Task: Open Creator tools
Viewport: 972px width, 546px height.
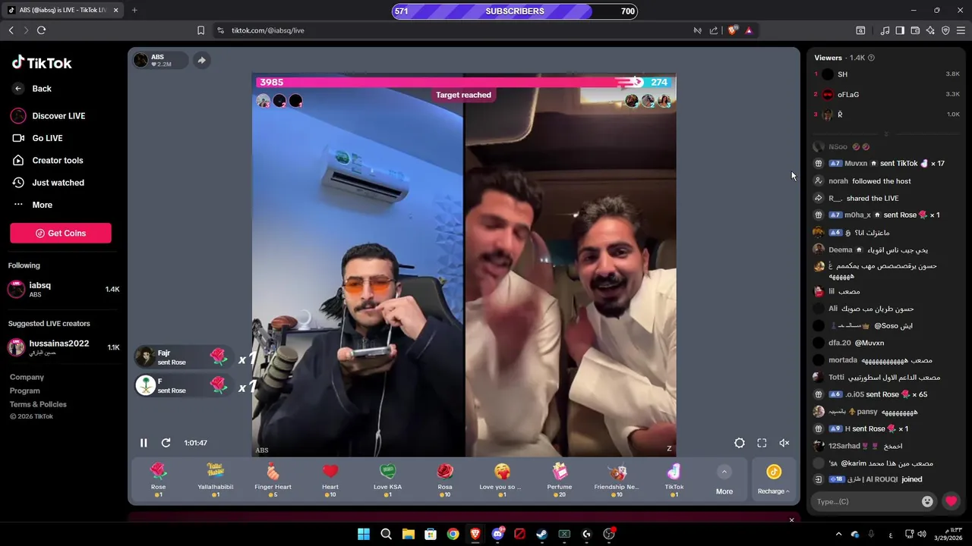Action: [x=47, y=161]
